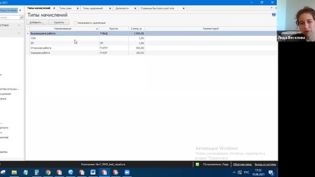Viewport: 315px width, 177px height.
Task: Sort by the 'Сумма, р.' column header
Action: pos(136,29)
